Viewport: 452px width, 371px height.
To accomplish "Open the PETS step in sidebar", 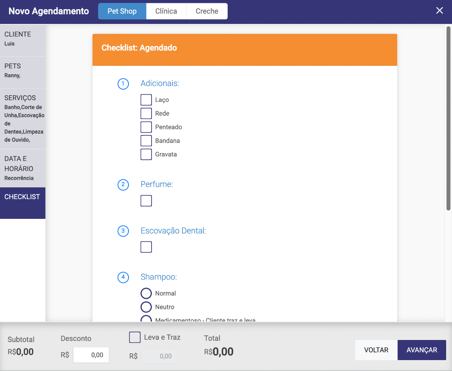I will (23, 72).
